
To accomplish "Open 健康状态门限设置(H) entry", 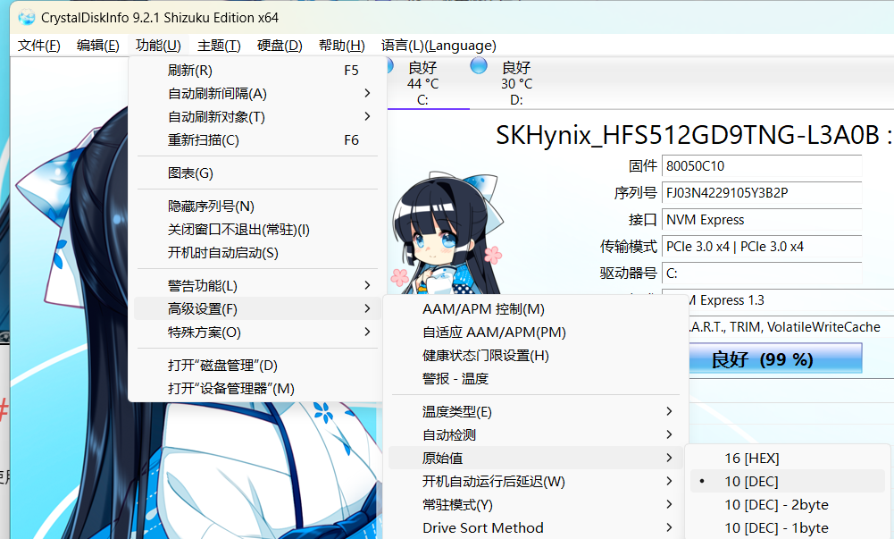I will pyautogui.click(x=535, y=356).
